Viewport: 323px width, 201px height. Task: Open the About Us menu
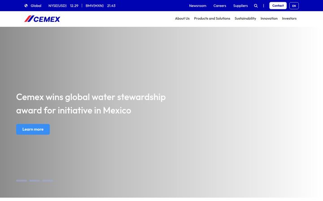182,18
